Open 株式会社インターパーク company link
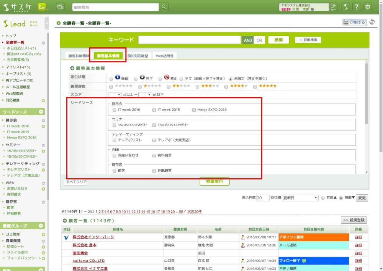 (93, 237)
